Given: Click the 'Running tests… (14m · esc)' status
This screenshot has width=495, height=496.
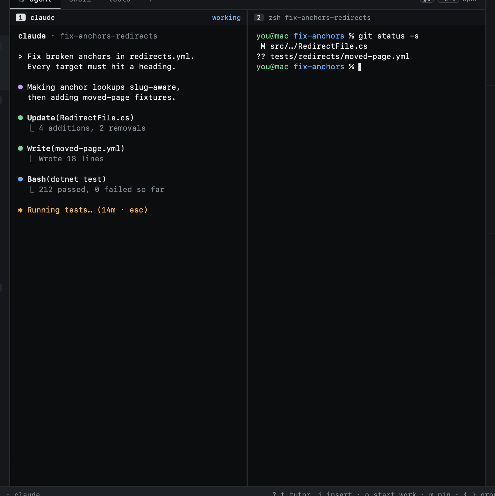Looking at the screenshot, I should 87,210.
